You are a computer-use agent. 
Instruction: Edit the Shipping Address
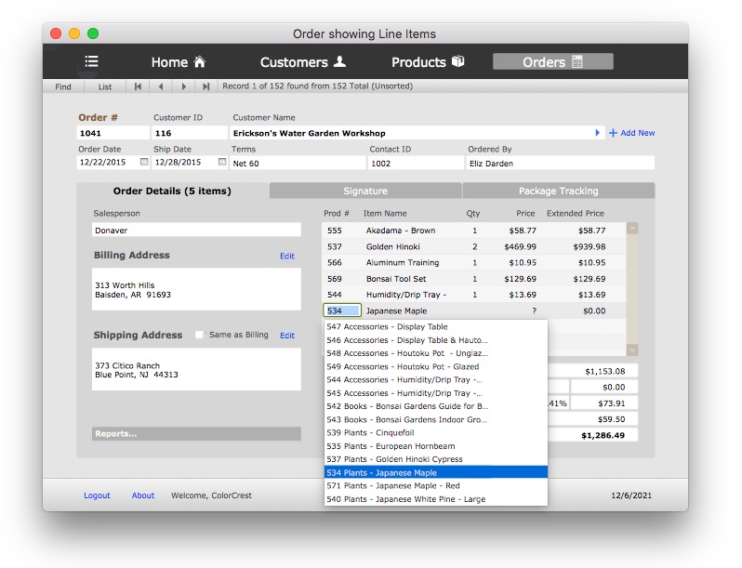pyautogui.click(x=286, y=336)
